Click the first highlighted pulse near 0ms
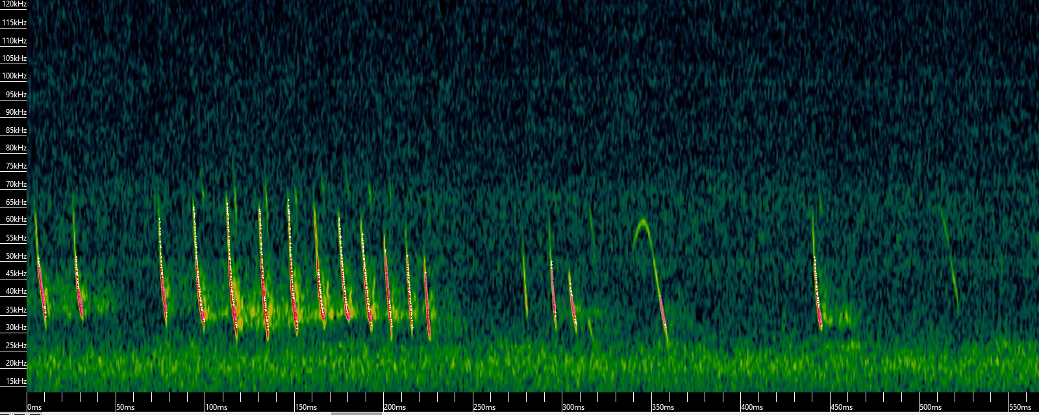 tap(42, 289)
